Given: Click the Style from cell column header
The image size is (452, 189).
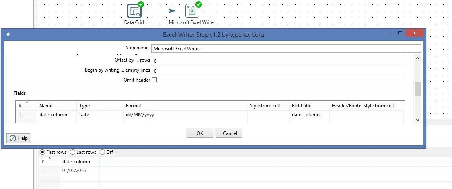Looking at the screenshot, I should (x=268, y=105).
